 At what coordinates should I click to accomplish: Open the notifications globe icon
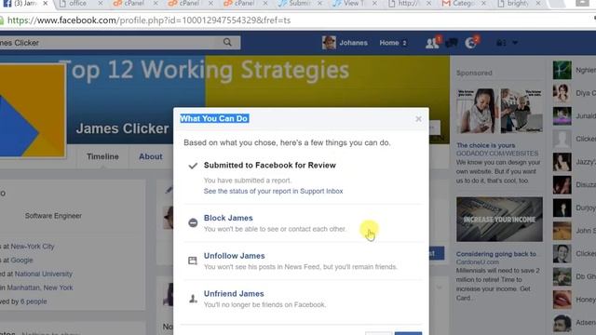[x=470, y=43]
